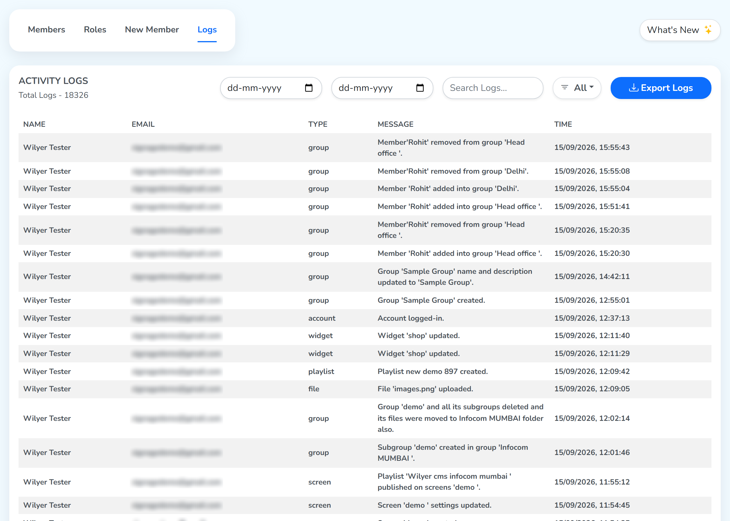Click timestamp 15/09/2026, 15:51:41
This screenshot has width=730, height=521.
(x=592, y=207)
